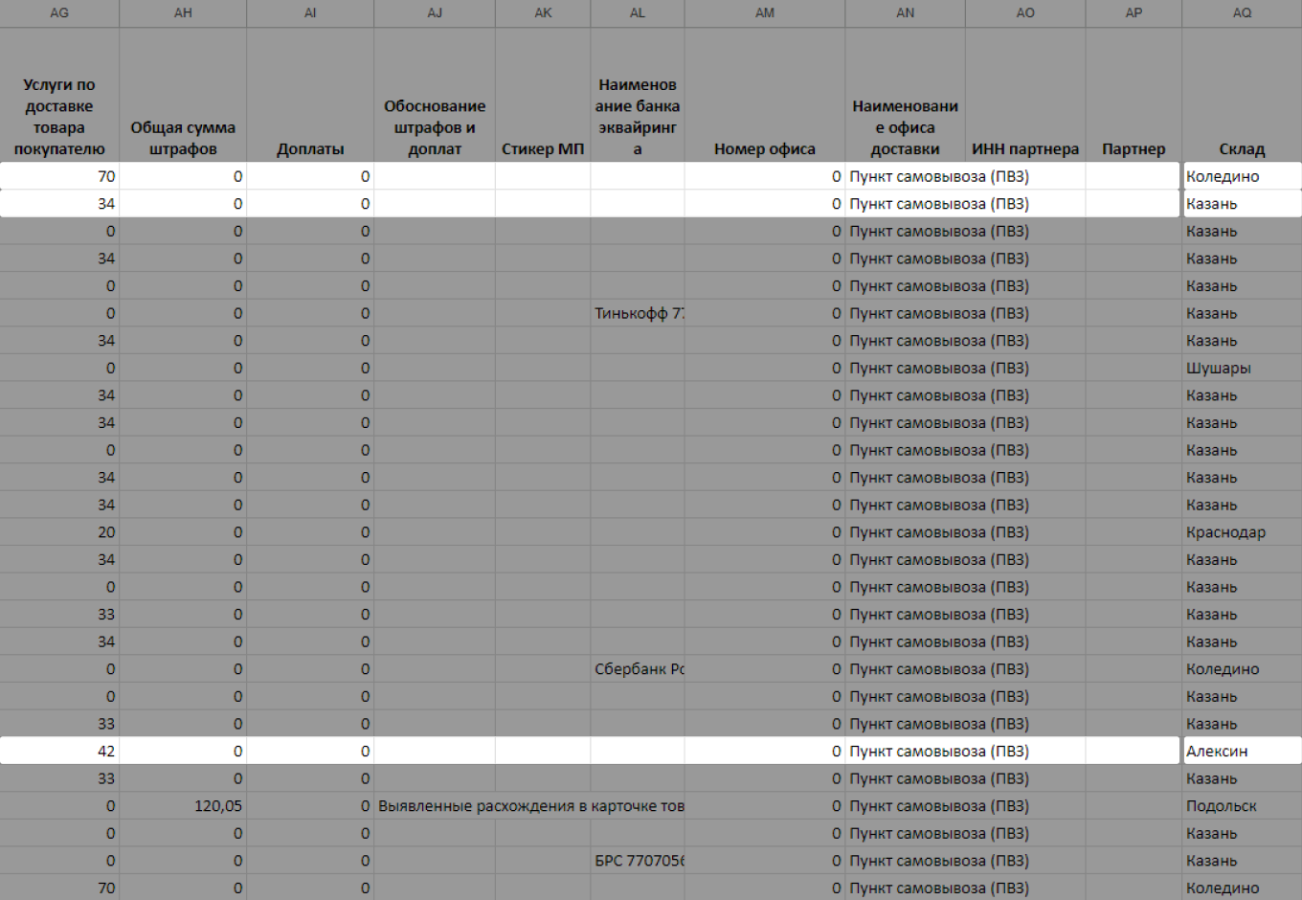Click the cell starting with 'Сбербанк'

(x=638, y=669)
